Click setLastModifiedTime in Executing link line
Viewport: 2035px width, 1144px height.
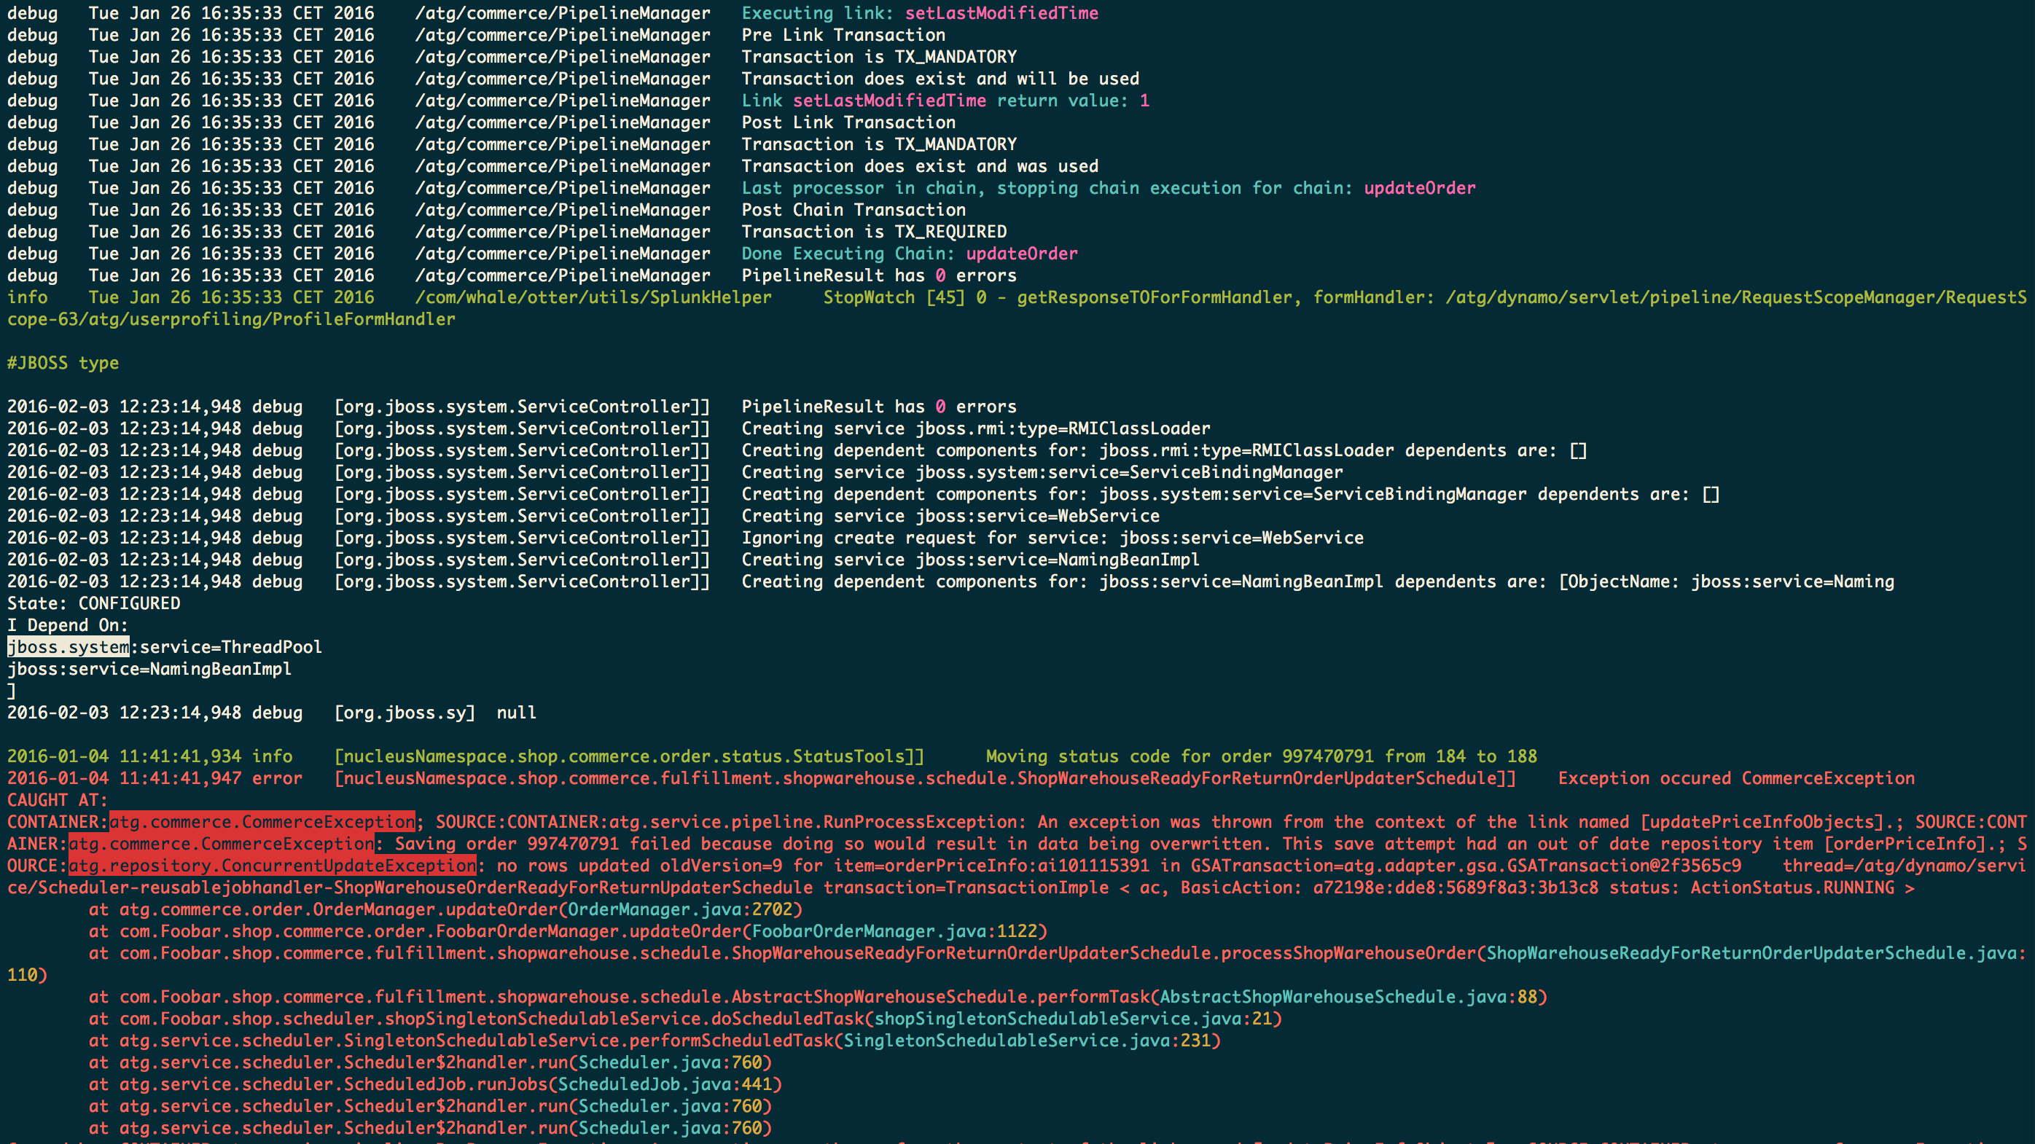pyautogui.click(x=1001, y=13)
